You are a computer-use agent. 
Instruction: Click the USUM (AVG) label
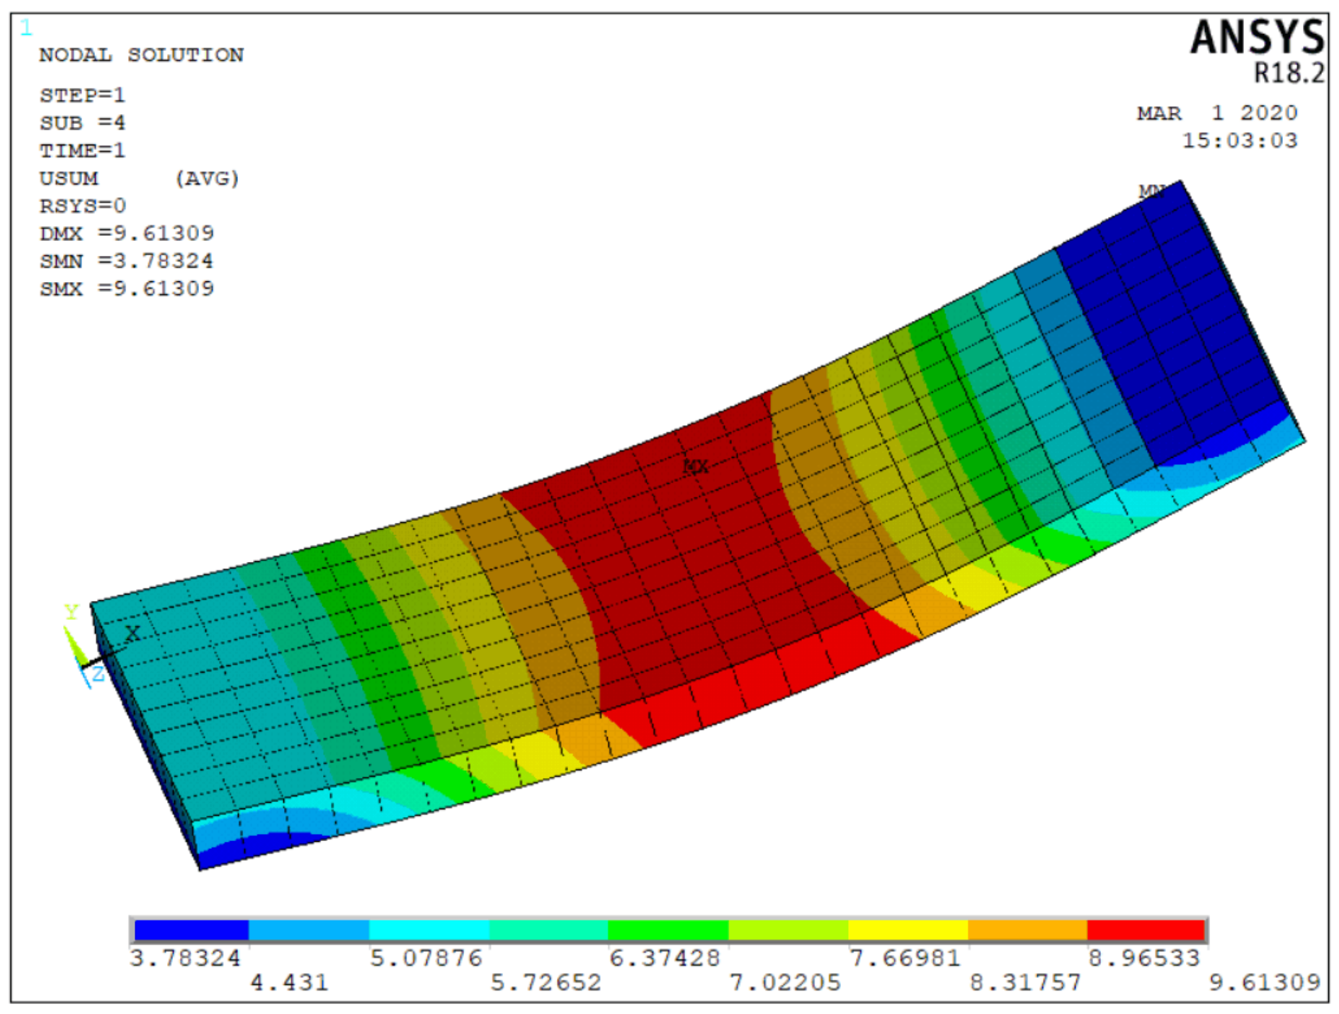pos(139,178)
